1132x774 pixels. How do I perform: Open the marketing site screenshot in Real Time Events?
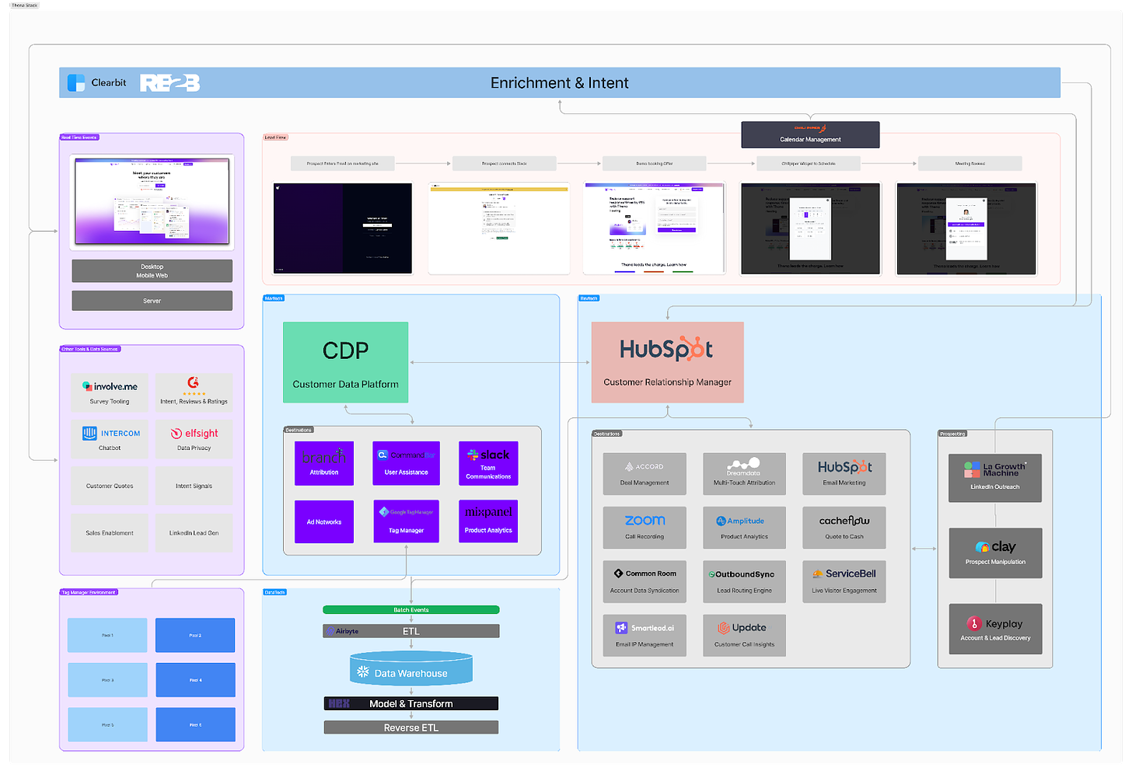pos(152,202)
